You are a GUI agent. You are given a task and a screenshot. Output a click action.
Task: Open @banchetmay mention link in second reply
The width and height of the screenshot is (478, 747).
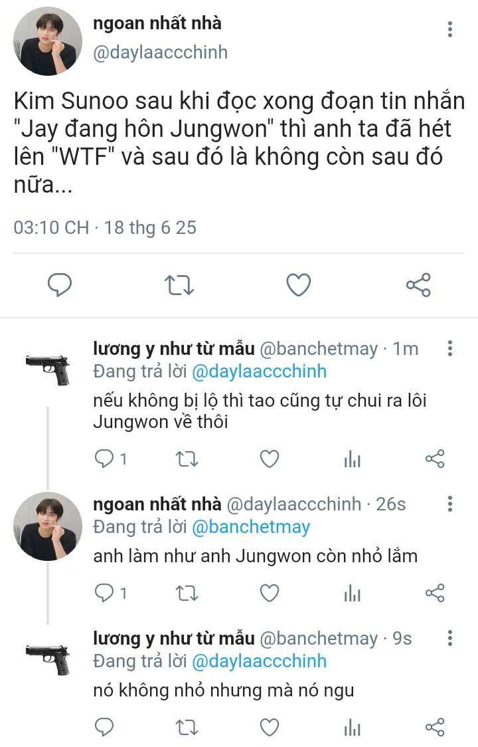pyautogui.click(x=250, y=527)
